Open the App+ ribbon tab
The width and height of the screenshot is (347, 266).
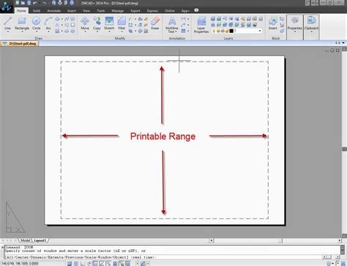tap(185, 11)
